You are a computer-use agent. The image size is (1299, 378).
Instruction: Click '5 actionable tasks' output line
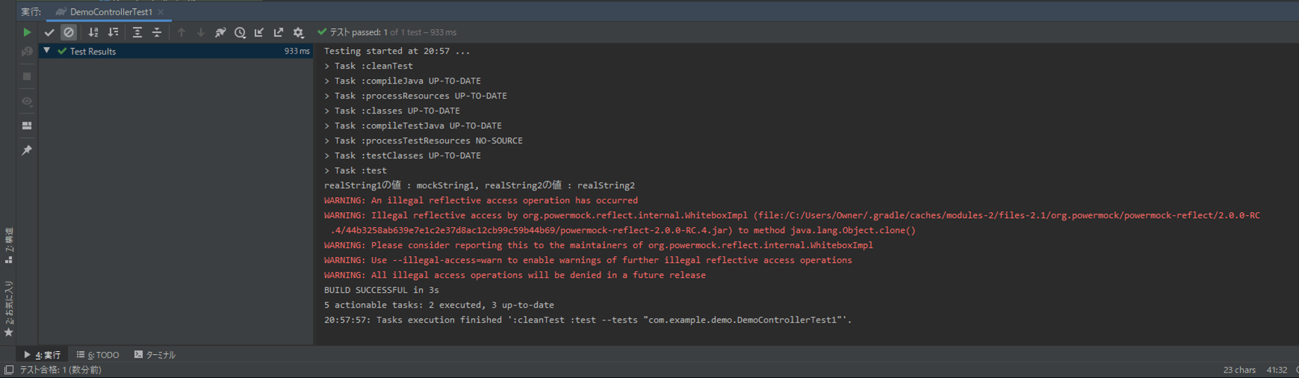click(438, 305)
